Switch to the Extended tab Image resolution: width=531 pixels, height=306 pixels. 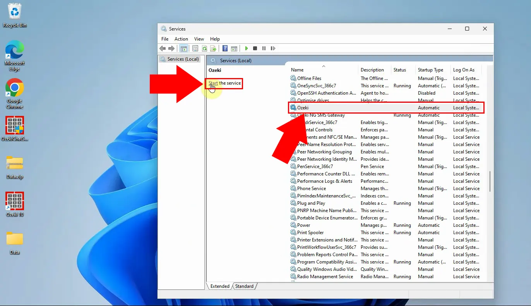point(220,286)
